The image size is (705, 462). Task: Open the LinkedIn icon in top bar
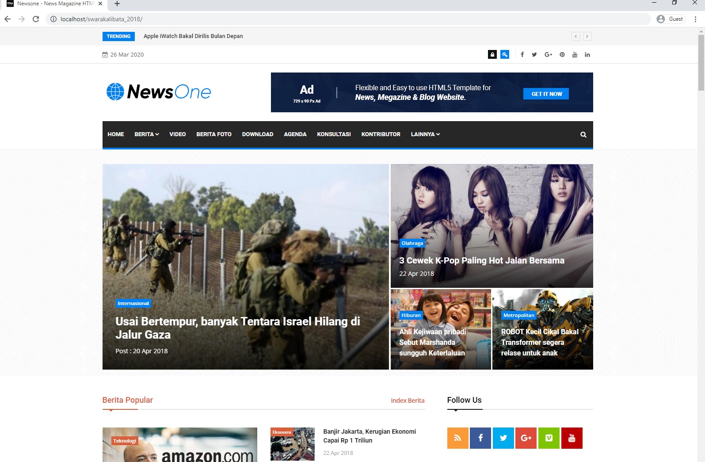click(587, 54)
